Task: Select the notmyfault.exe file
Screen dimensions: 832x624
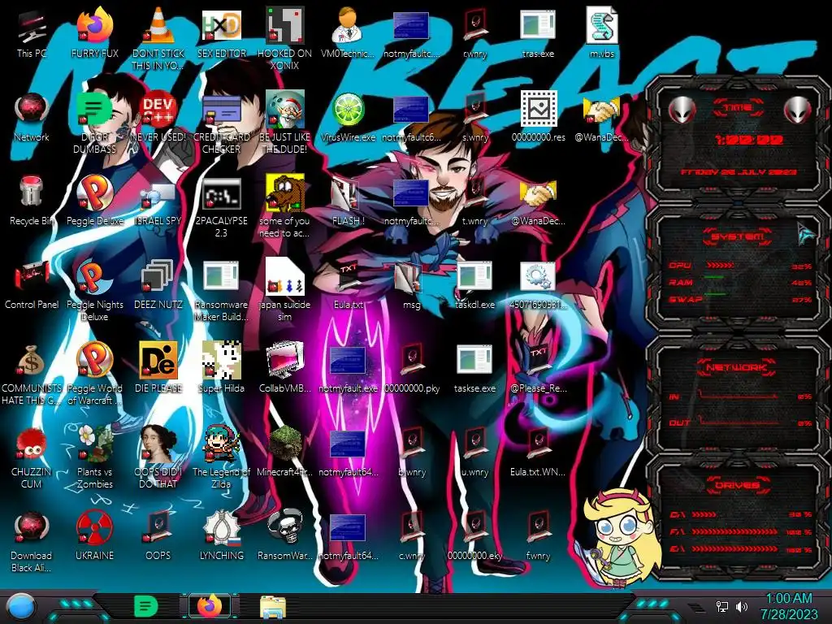Action: [348, 368]
